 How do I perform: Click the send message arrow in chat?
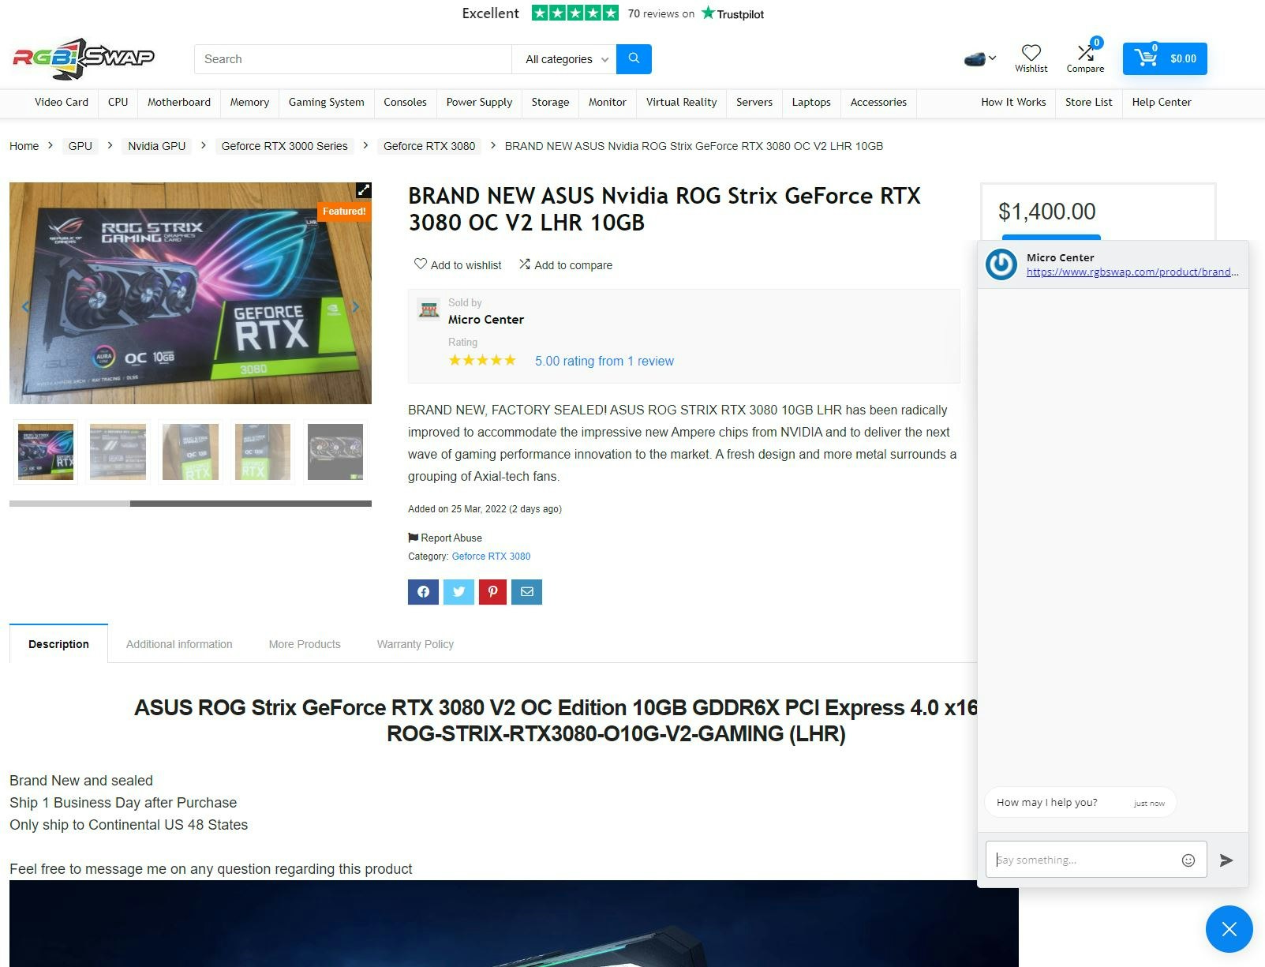coord(1226,860)
